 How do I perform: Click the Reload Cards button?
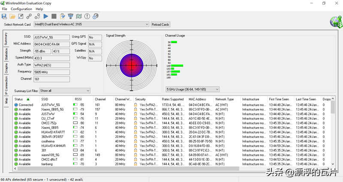pos(160,24)
